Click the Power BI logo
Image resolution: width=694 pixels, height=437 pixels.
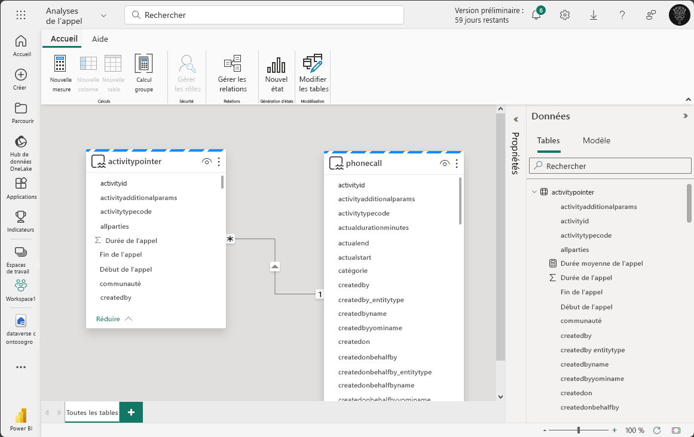pos(21,420)
